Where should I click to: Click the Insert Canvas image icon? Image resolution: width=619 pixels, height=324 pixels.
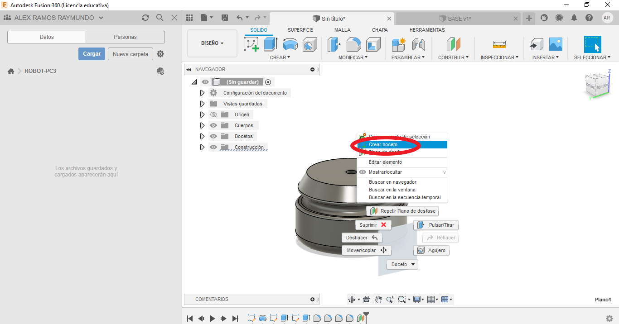coord(556,44)
